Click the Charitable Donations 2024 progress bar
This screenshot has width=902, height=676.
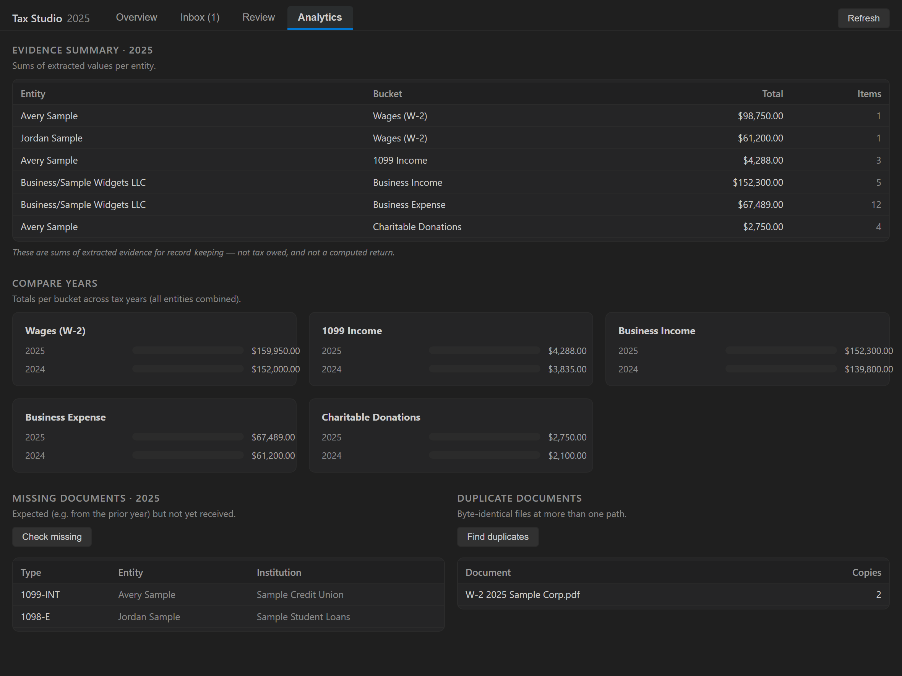[484, 455]
